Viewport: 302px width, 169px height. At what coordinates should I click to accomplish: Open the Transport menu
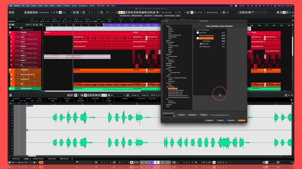67,6
